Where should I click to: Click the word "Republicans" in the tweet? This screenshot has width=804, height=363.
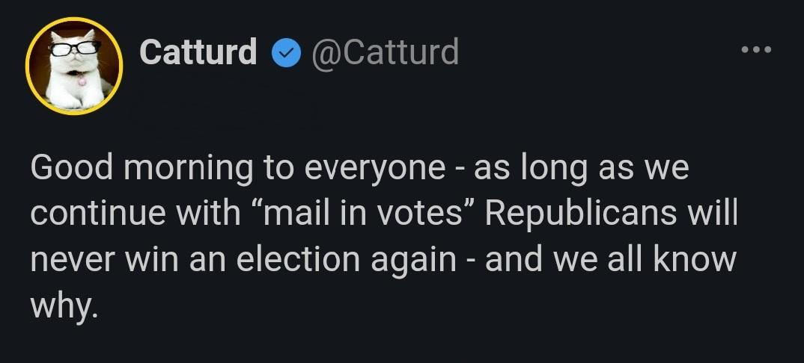[584, 214]
